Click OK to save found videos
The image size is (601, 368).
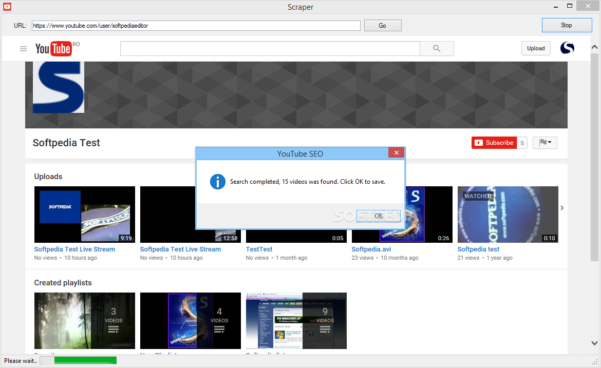pyautogui.click(x=378, y=216)
